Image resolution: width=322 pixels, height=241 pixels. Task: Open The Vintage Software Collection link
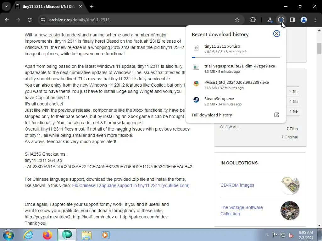[x=241, y=211]
